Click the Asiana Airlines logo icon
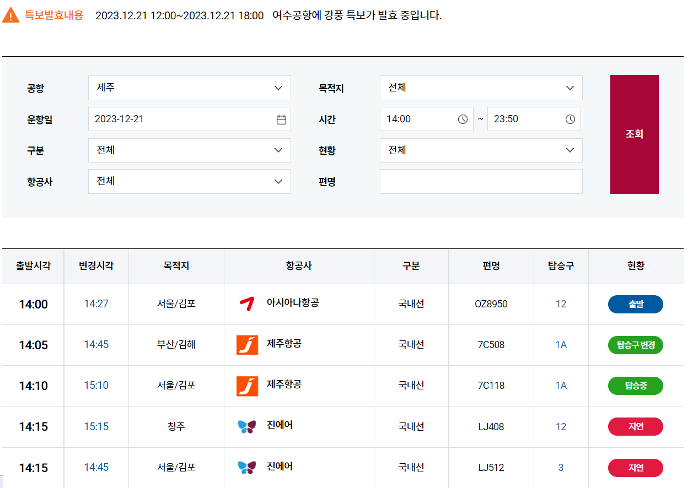693x488 pixels. point(246,303)
